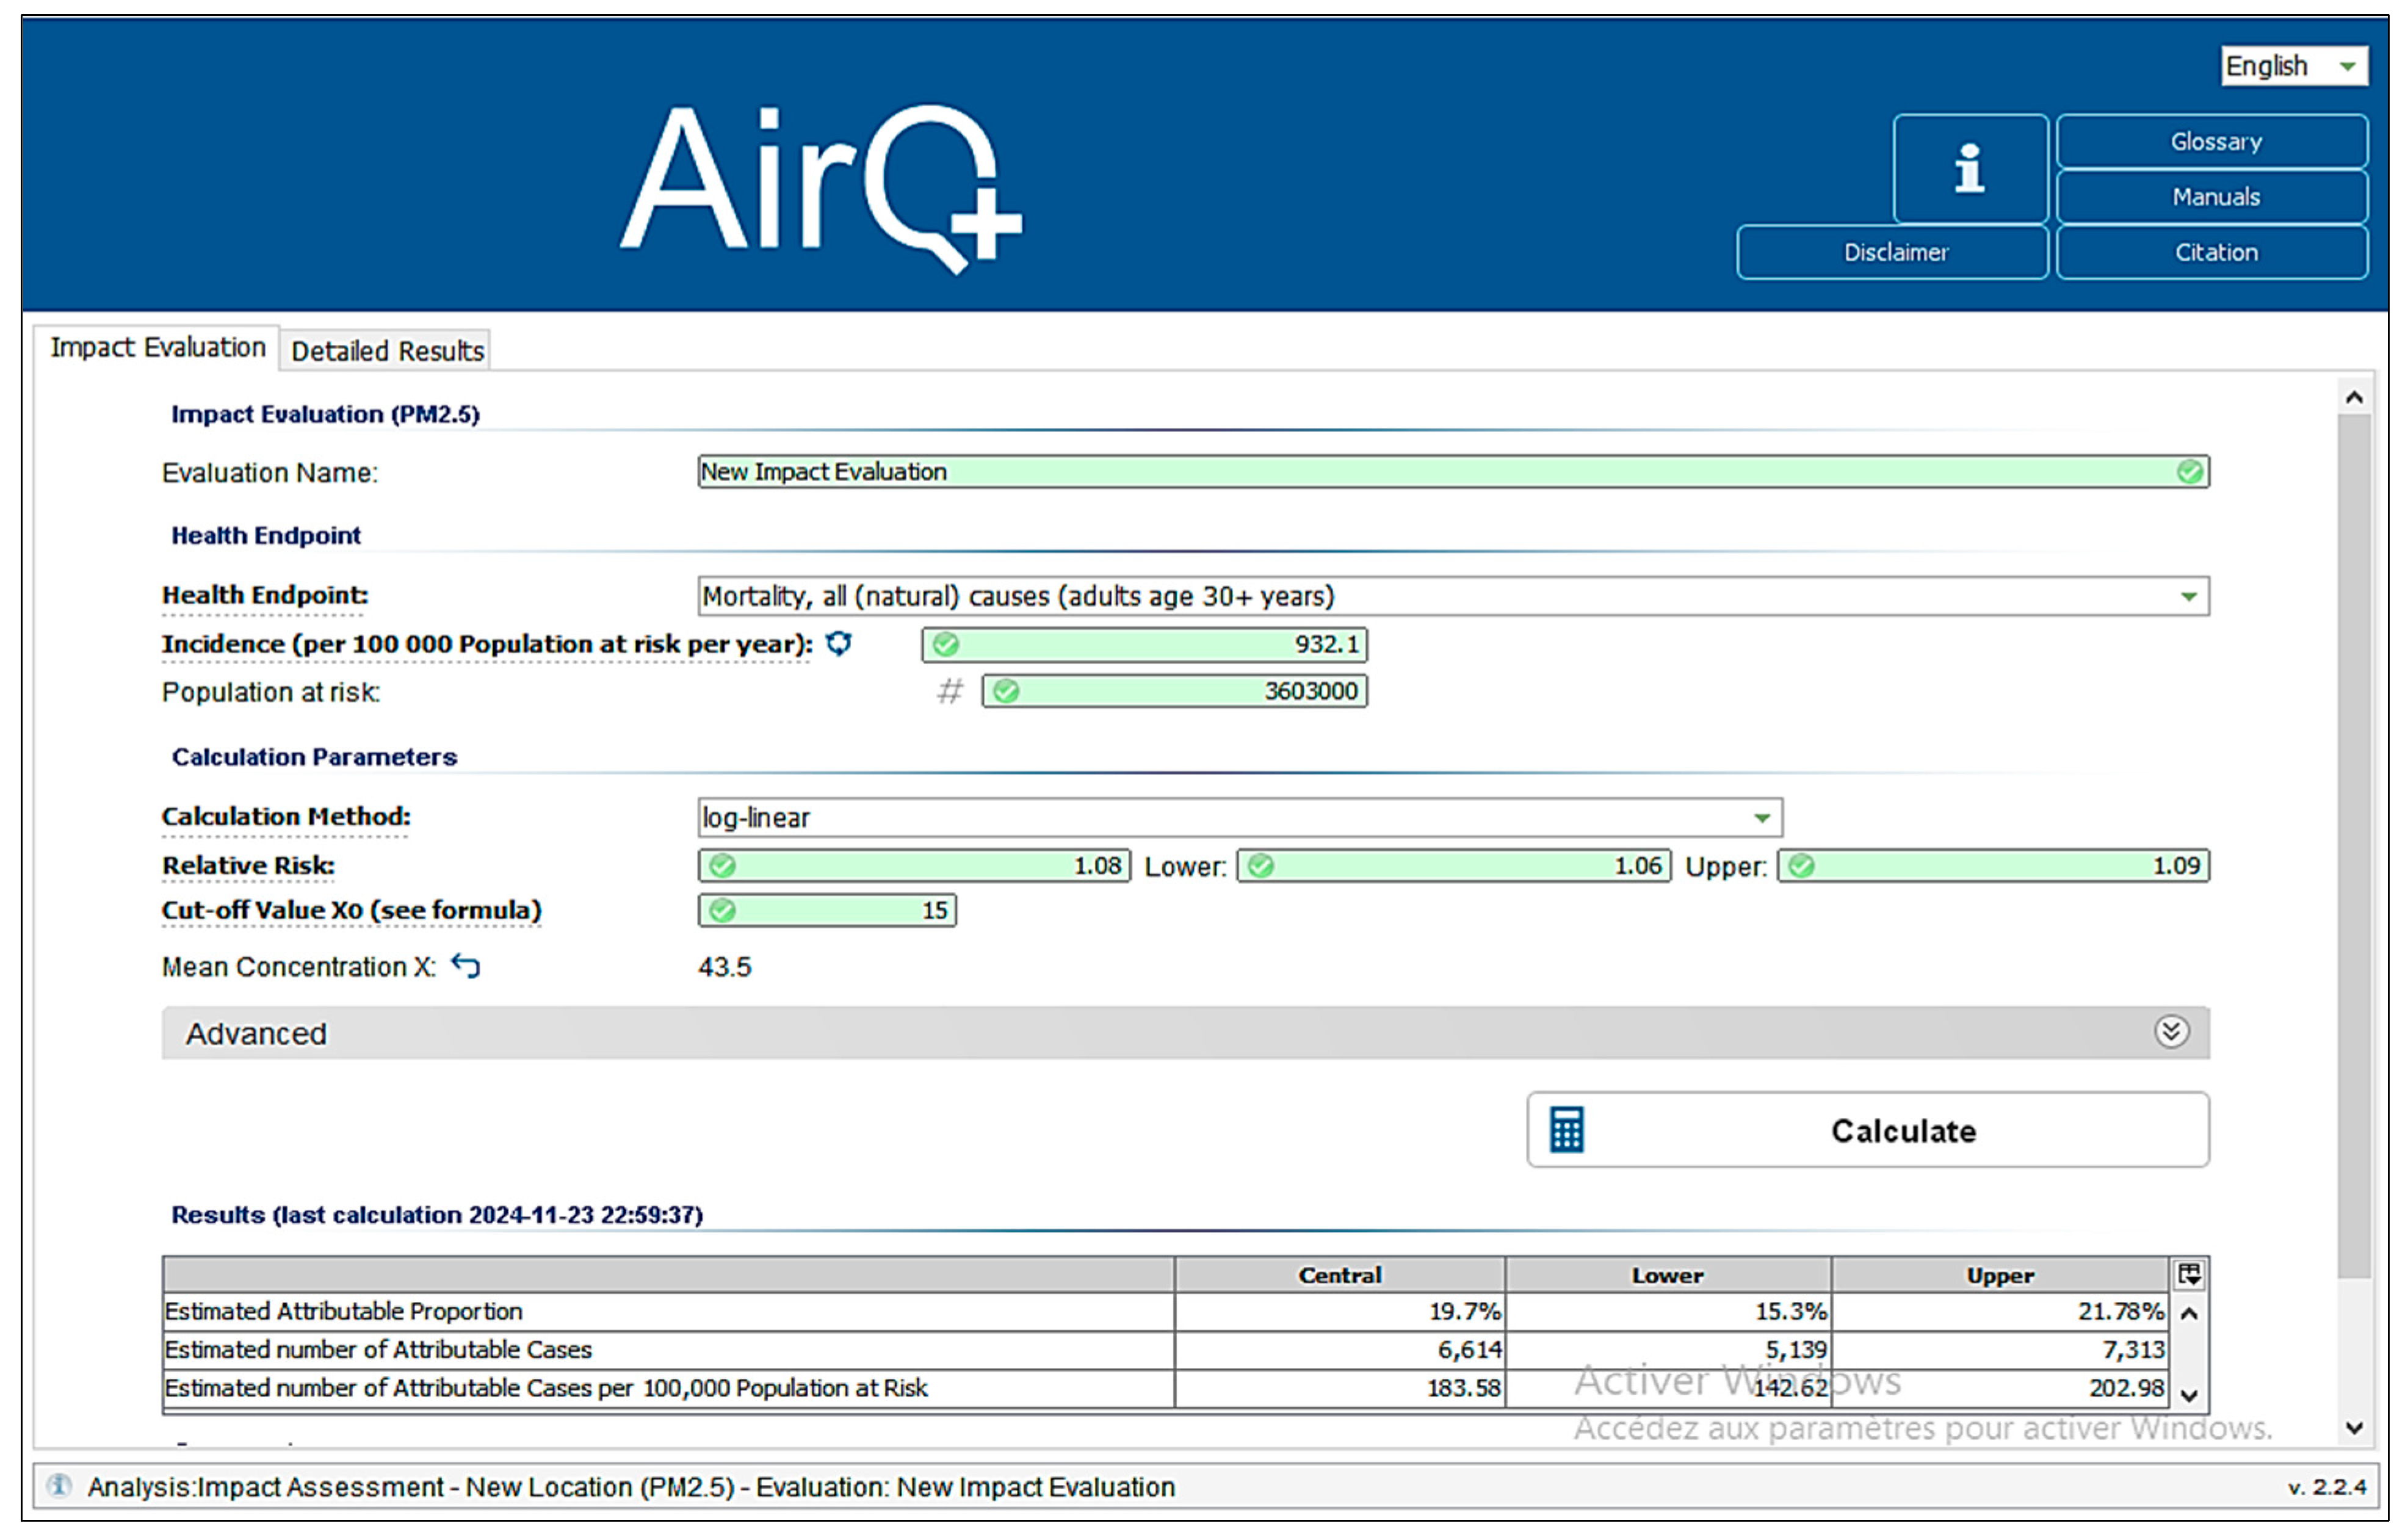Viewport: 2408px width, 1540px height.
Task: Click the Mean Concentration return arrow icon
Action: coord(465,966)
